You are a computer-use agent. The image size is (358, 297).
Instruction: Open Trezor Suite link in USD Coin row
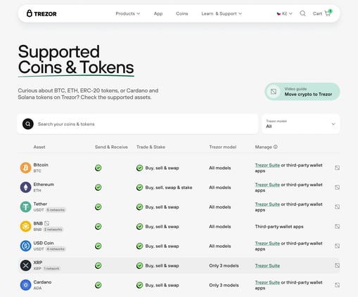click(x=267, y=244)
